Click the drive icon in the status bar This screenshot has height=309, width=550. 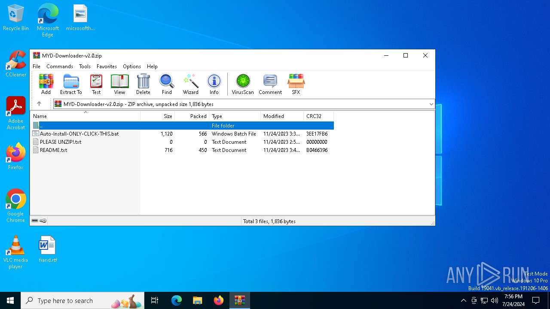[35, 221]
